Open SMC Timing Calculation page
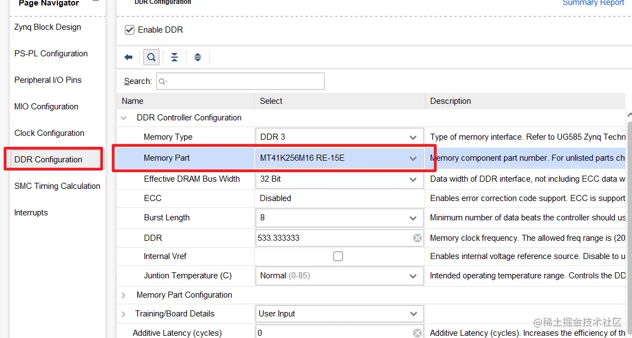This screenshot has width=632, height=338. coord(57,186)
